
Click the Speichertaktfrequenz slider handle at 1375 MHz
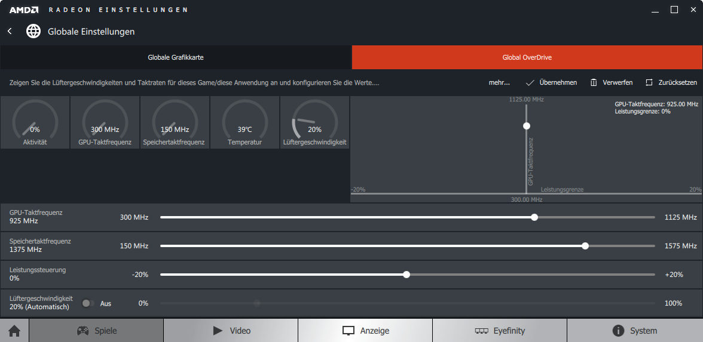click(x=585, y=246)
